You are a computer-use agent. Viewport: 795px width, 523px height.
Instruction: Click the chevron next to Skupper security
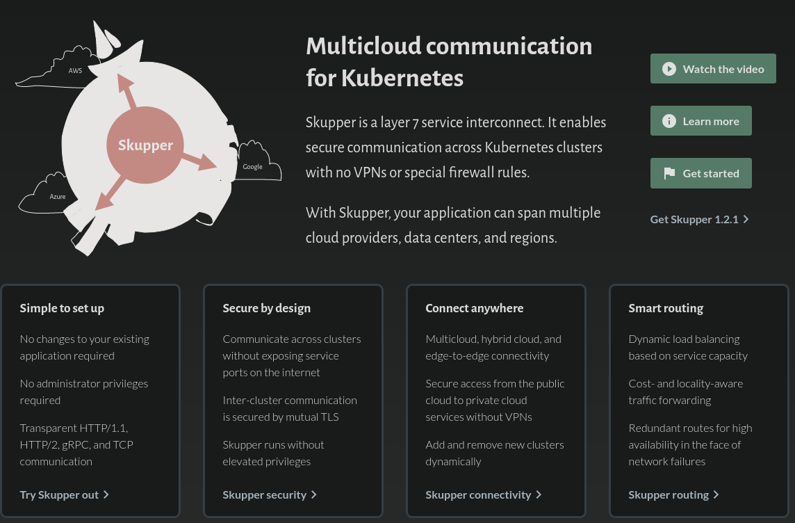[314, 494]
